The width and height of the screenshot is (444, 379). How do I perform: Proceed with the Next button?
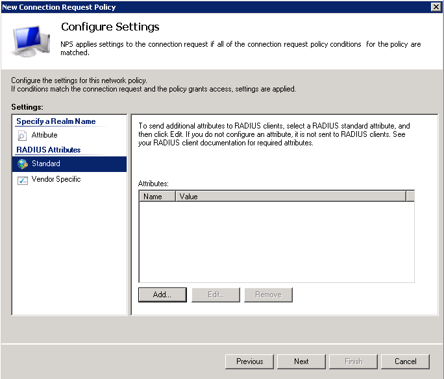301,361
